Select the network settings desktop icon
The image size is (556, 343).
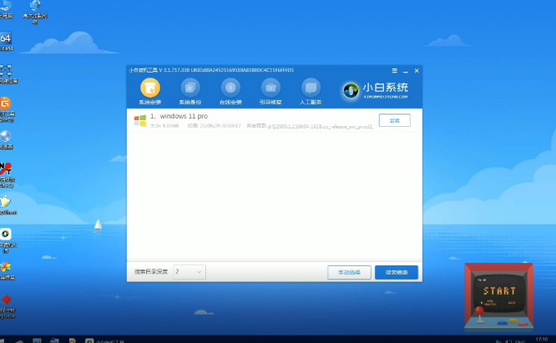tap(7, 73)
